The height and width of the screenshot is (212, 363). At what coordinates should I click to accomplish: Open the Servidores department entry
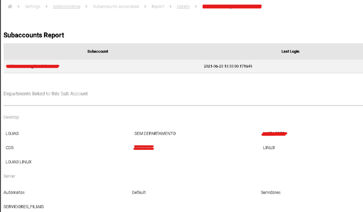(x=271, y=192)
